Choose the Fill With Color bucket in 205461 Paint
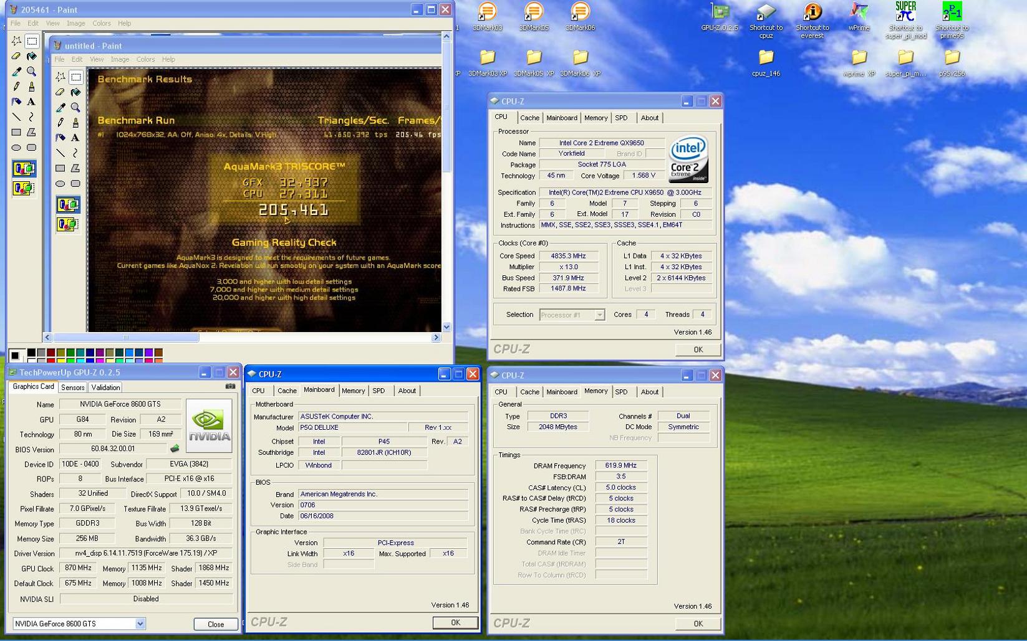 32,56
